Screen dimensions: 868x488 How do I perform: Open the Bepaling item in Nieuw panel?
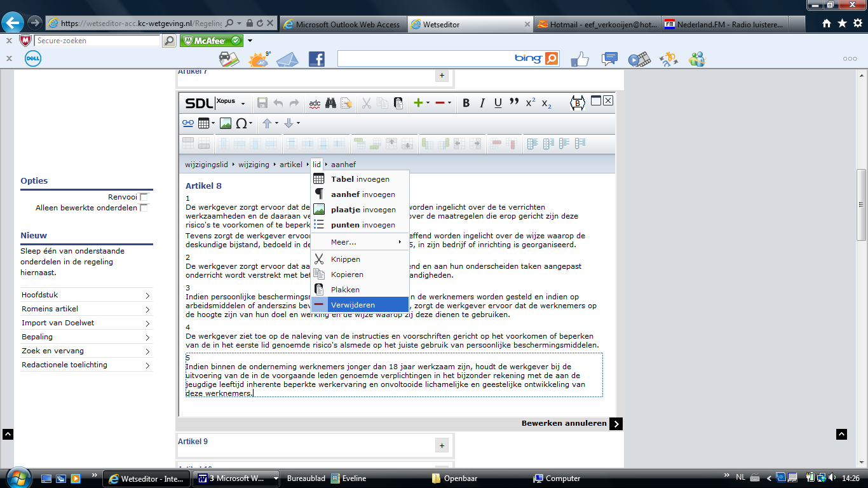click(x=86, y=337)
